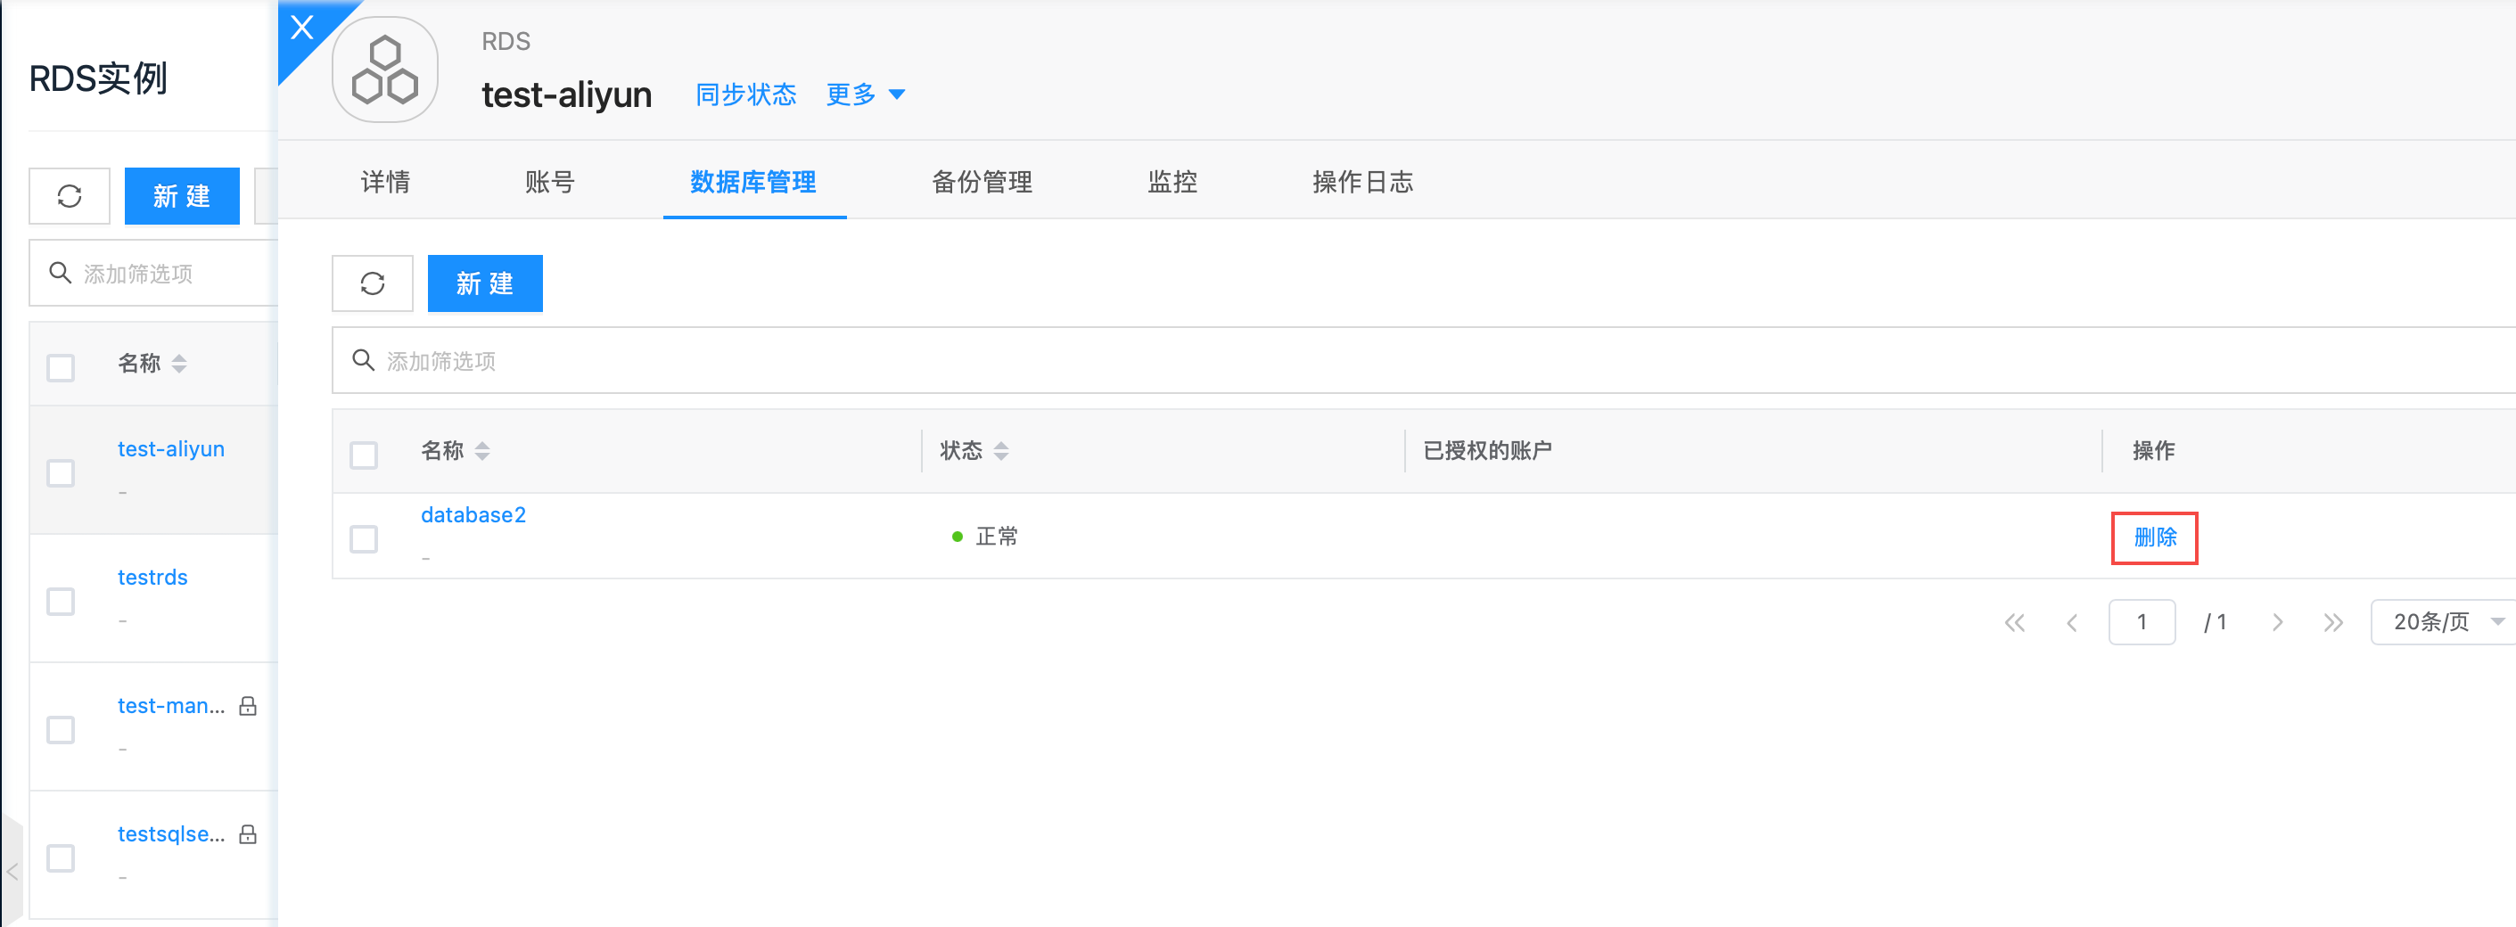The image size is (2516, 927).
Task: Click the 同步状态 link
Action: pos(745,94)
